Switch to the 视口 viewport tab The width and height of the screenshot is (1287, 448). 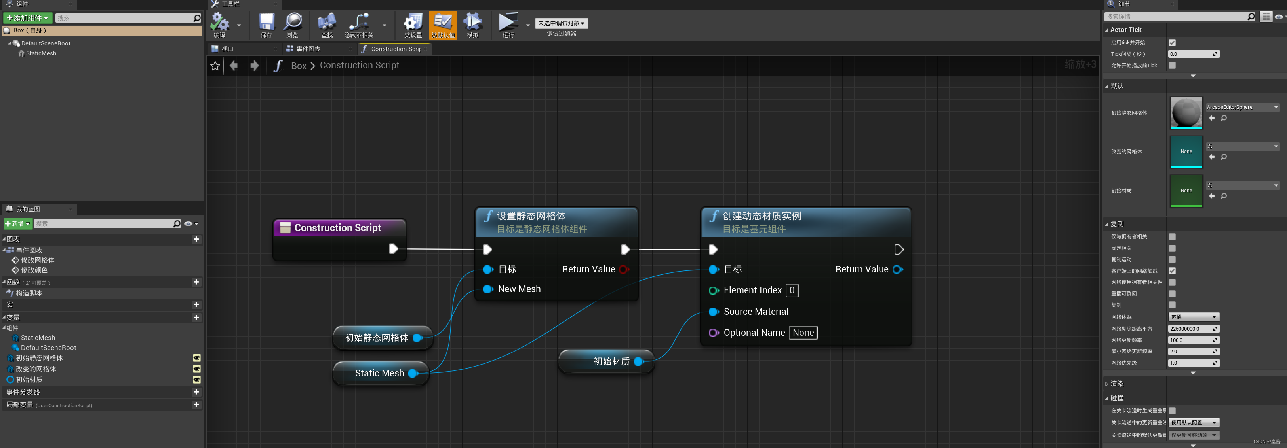pyautogui.click(x=228, y=48)
